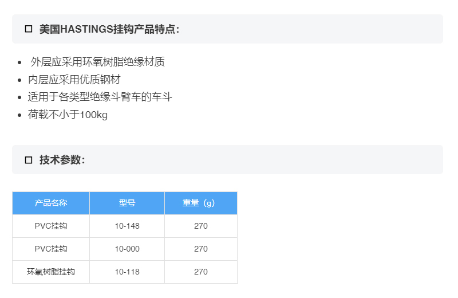This screenshot has width=458, height=298.
Task: Click the 型号 column header
Action: click(x=127, y=203)
